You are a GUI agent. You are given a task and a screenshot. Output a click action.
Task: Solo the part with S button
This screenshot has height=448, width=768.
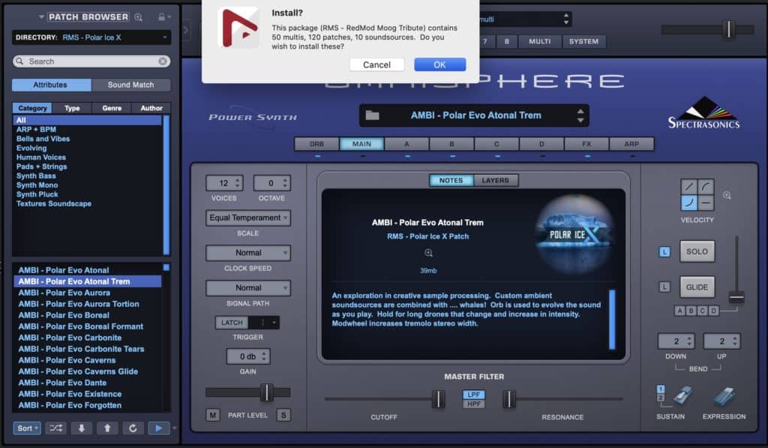(x=283, y=415)
